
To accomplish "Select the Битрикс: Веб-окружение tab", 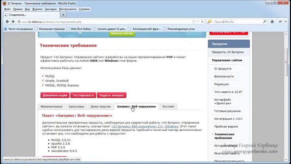I will 136,107.
